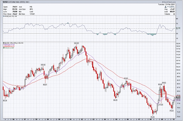Click the RSI(14) indicator icon
This screenshot has height=121, width=183.
(x=4, y=16)
